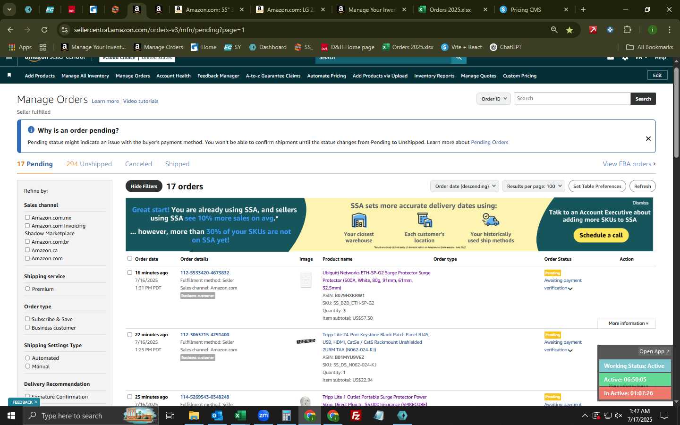Check the Amazon.ca sales channel box

pyautogui.click(x=27, y=250)
